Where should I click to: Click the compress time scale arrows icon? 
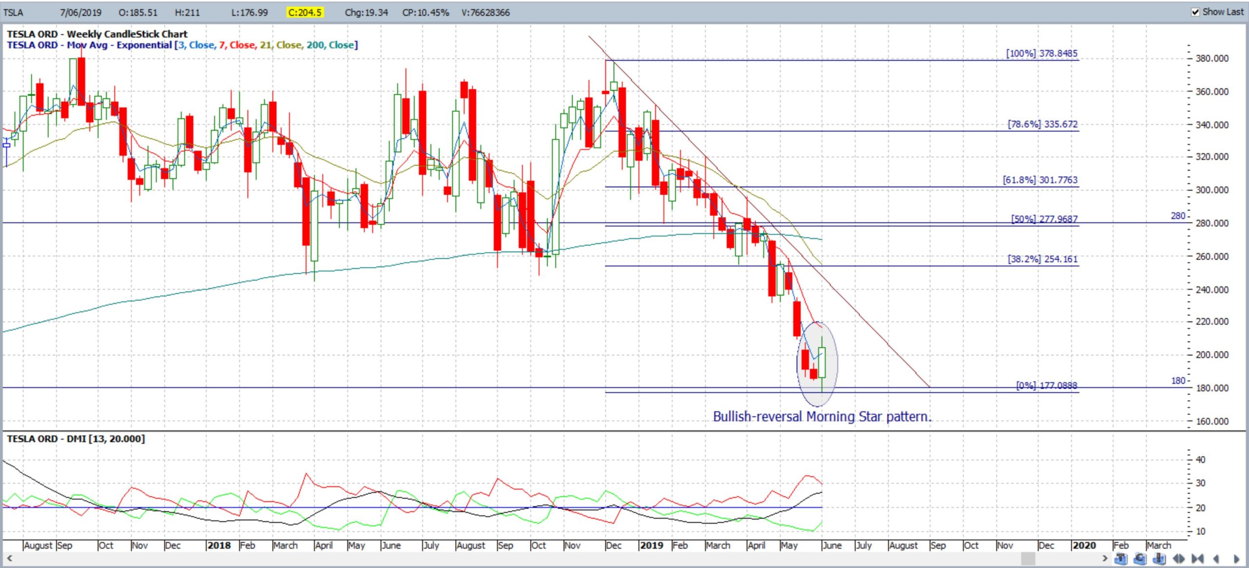[x=1197, y=558]
